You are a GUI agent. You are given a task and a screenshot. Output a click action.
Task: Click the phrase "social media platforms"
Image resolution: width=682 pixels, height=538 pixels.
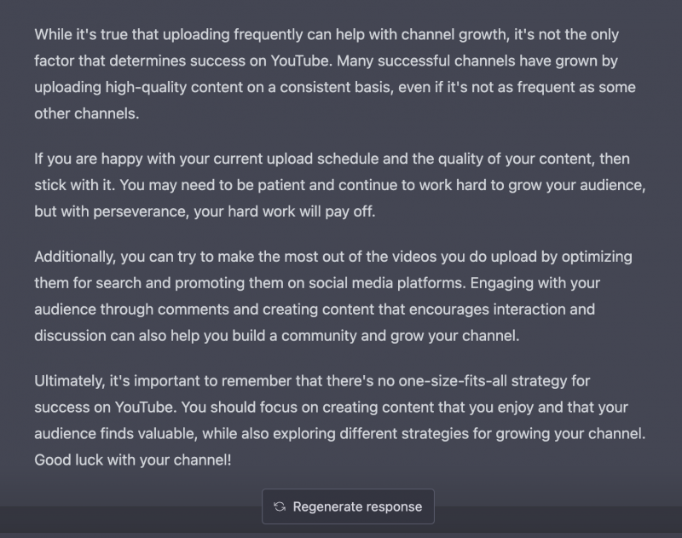[376, 283]
